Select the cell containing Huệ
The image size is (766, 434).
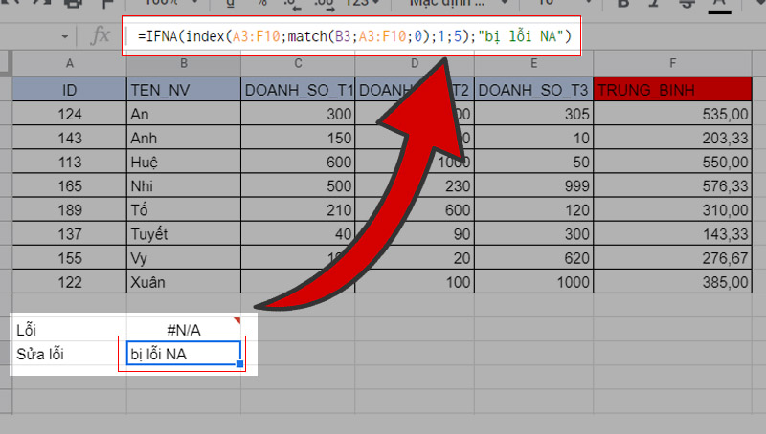183,162
